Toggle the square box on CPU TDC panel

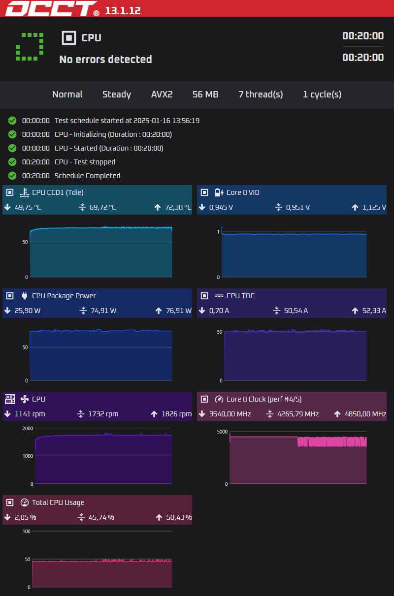click(x=204, y=296)
